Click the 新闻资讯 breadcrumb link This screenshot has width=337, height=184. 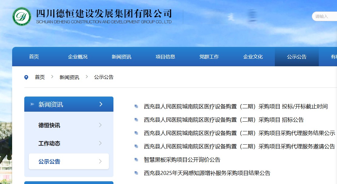[x=69, y=77]
